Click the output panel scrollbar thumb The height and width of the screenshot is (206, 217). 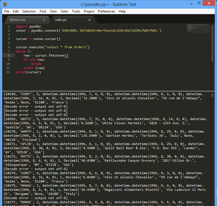tap(213, 95)
